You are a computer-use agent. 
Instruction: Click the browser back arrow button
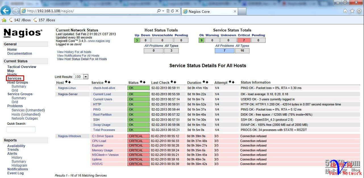tap(6, 11)
